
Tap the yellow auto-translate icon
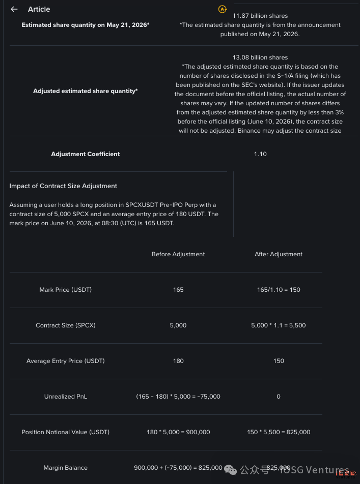pyautogui.click(x=223, y=9)
